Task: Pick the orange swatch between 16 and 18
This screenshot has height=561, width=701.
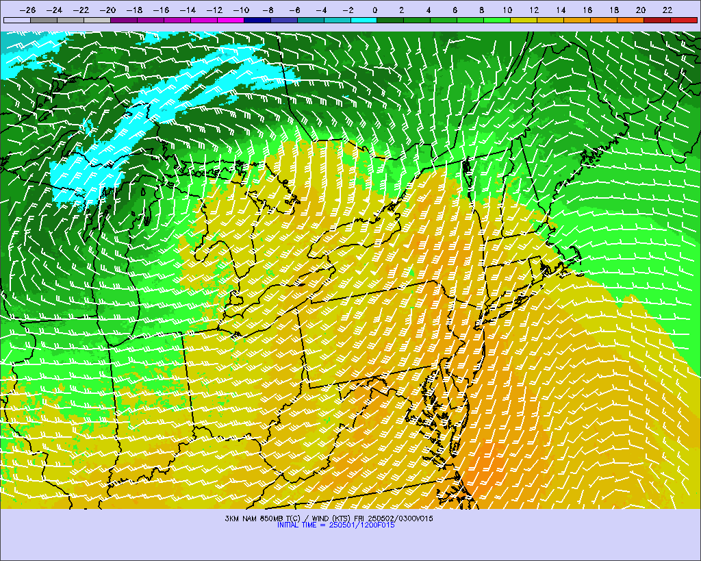Action: pos(604,20)
